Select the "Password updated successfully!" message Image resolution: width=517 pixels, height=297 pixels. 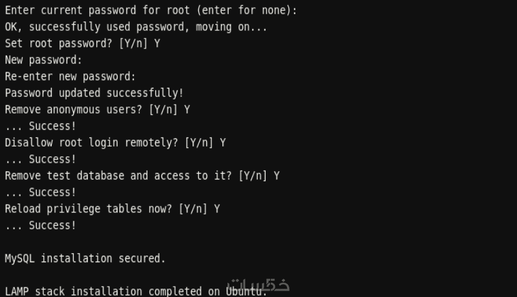click(94, 93)
